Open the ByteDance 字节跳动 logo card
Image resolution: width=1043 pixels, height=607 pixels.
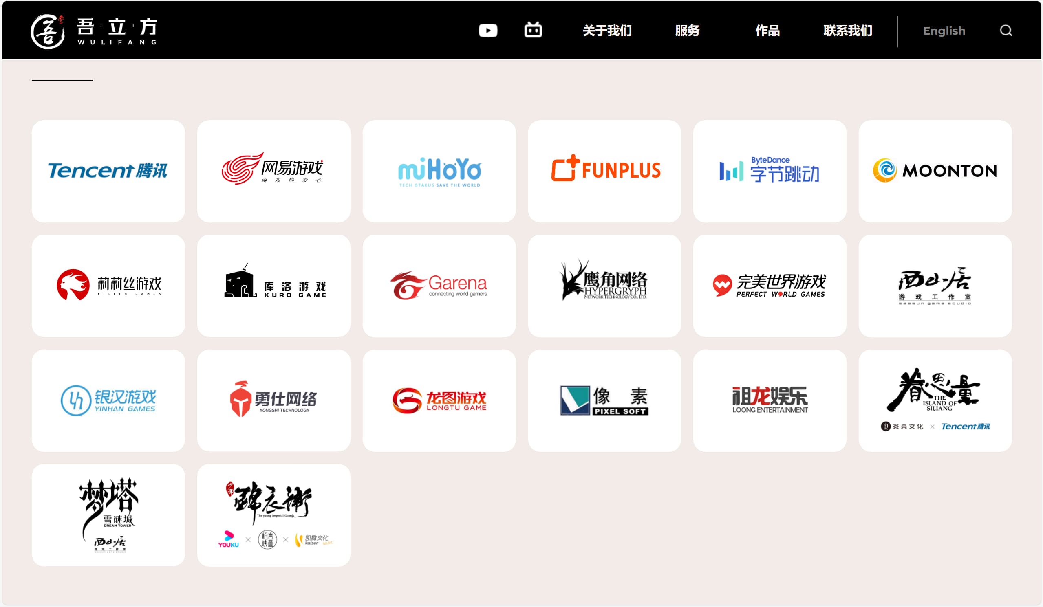click(770, 171)
